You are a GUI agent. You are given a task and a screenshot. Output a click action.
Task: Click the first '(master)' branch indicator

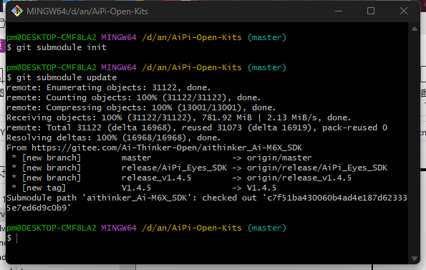[267, 37]
